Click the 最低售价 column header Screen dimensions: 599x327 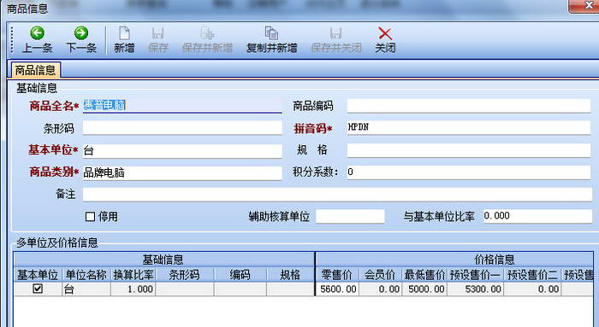pos(424,275)
